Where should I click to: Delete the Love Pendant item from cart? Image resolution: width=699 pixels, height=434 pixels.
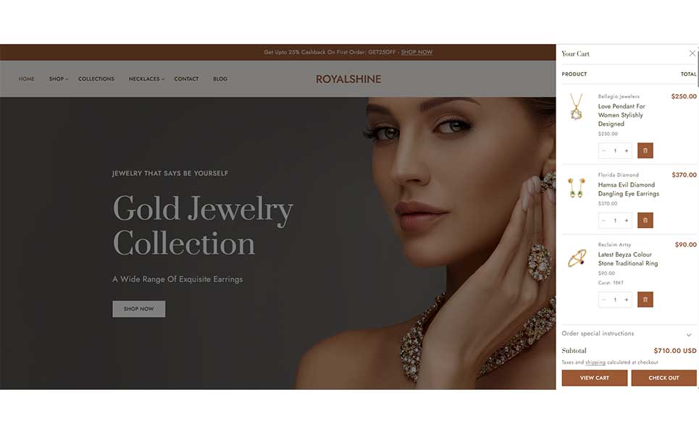pyautogui.click(x=645, y=150)
